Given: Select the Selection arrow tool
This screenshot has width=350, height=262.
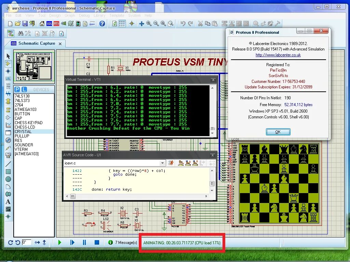Looking at the screenshot, I should click(8, 56).
